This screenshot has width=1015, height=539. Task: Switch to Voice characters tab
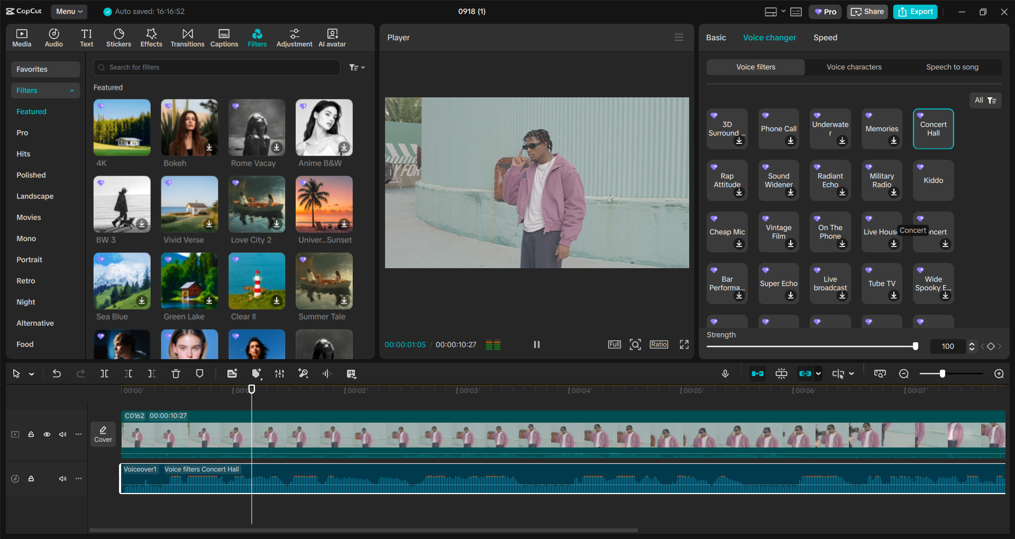(x=854, y=67)
